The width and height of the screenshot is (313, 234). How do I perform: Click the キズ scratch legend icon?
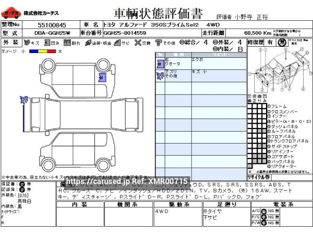pos(27,43)
